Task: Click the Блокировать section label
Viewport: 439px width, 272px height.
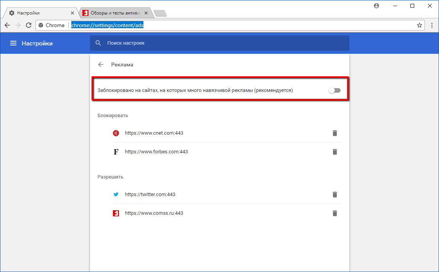Action: (113, 116)
